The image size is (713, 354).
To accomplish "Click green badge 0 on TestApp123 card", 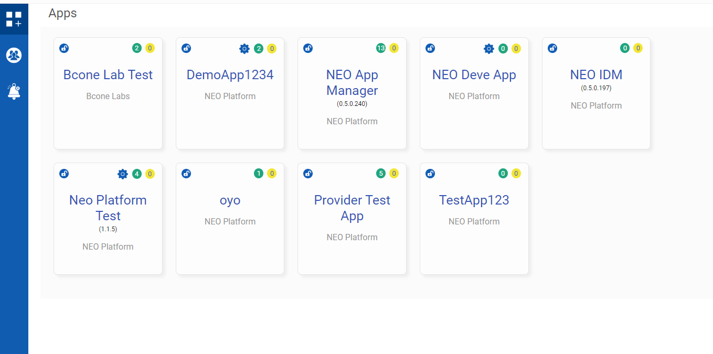I will (503, 174).
